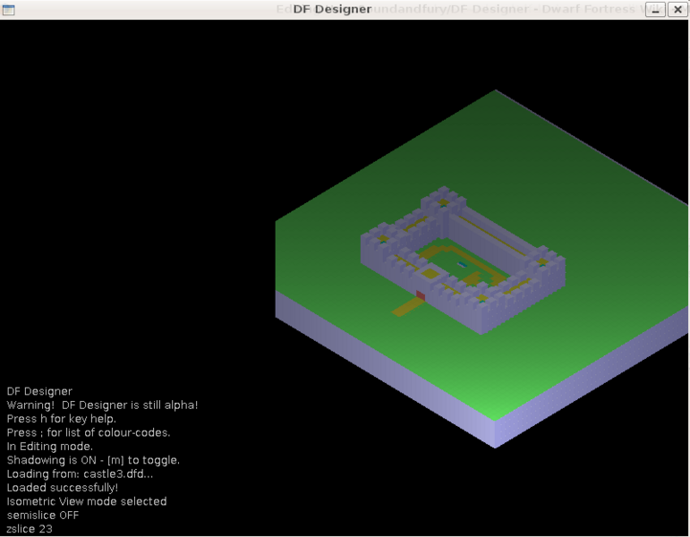Close the DF Designer window
The image size is (690, 537).
click(x=677, y=9)
